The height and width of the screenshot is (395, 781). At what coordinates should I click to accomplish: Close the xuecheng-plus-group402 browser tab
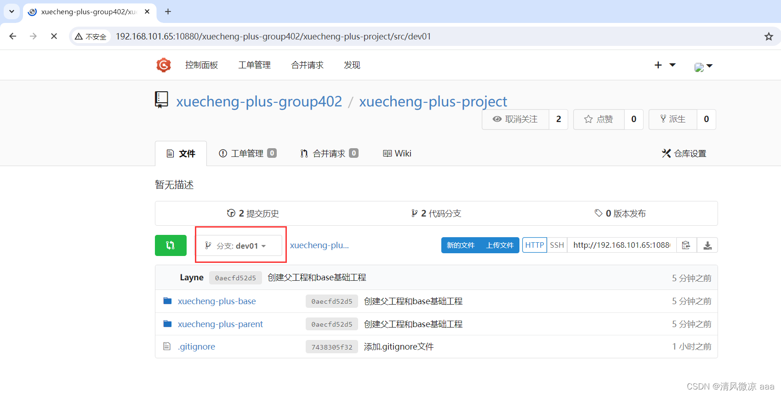click(147, 11)
